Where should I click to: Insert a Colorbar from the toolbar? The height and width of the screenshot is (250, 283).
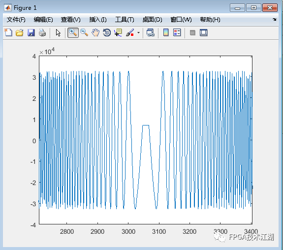point(166,32)
